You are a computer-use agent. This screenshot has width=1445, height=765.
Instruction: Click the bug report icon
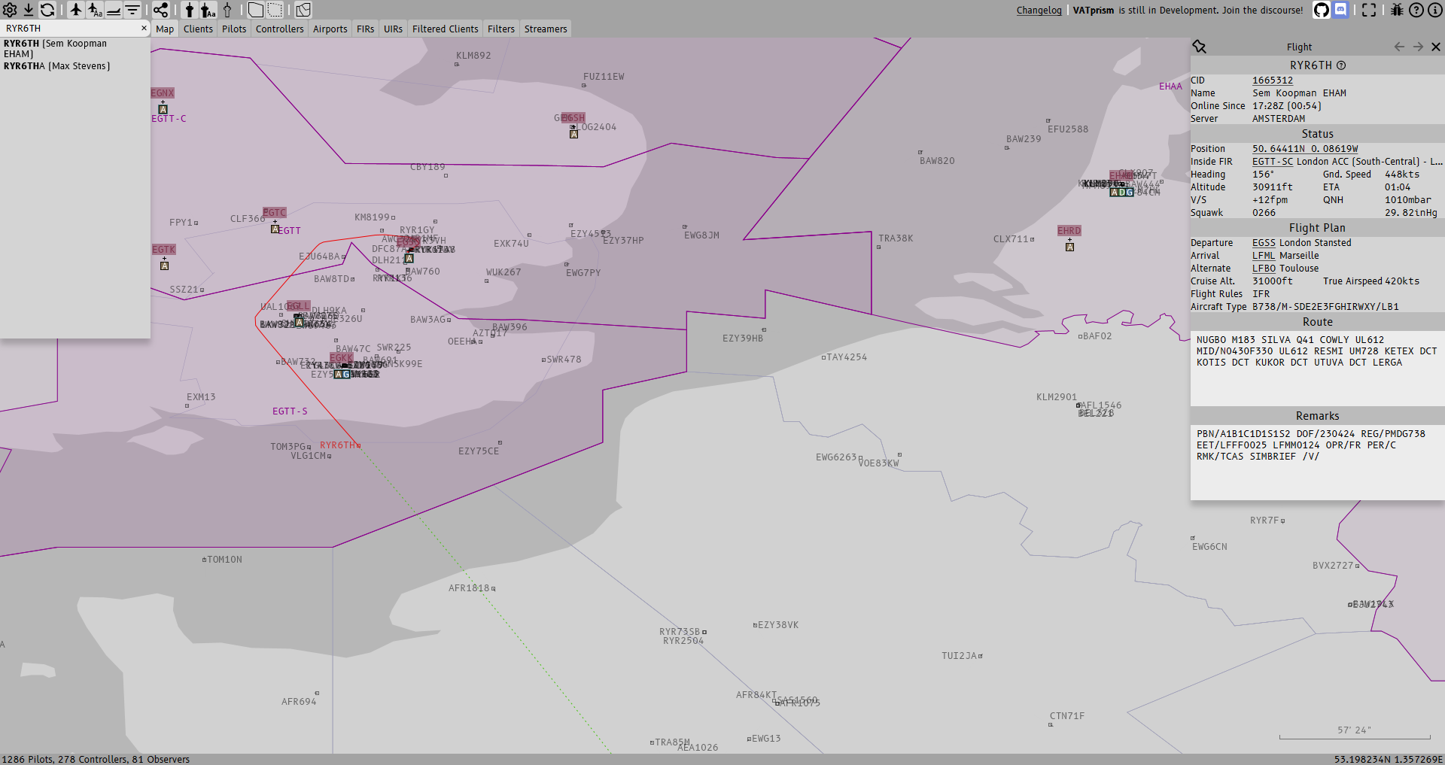(x=1397, y=10)
